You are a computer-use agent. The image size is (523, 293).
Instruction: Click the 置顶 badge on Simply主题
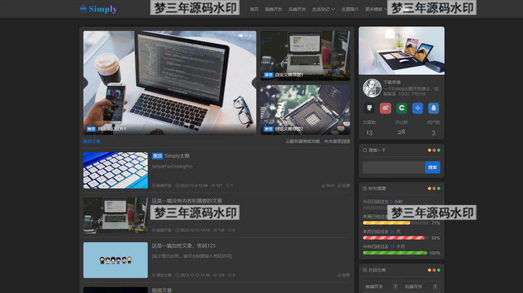157,156
